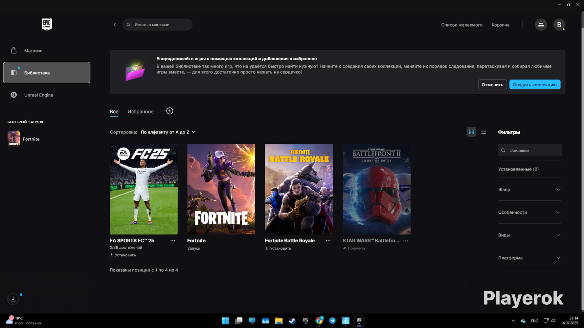Open Steam from the taskbar
This screenshot has width=584, height=328.
click(292, 321)
